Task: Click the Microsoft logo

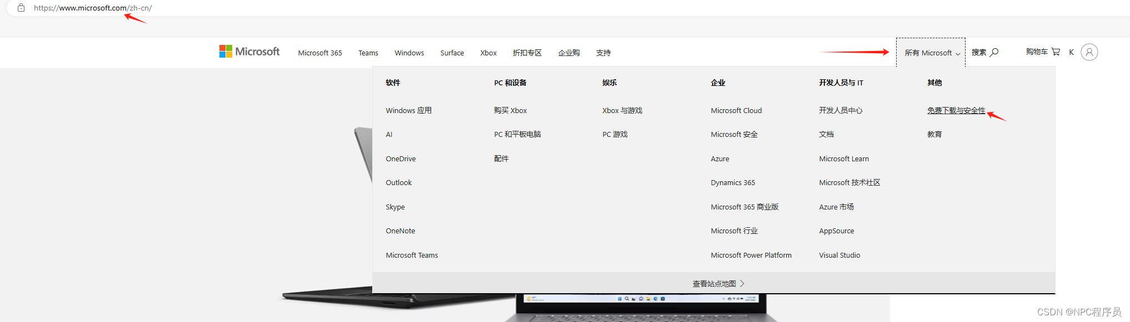Action: (249, 52)
